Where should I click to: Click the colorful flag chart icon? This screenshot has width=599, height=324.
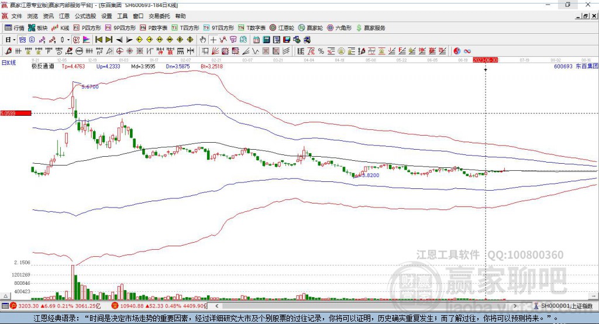[x=87, y=40]
